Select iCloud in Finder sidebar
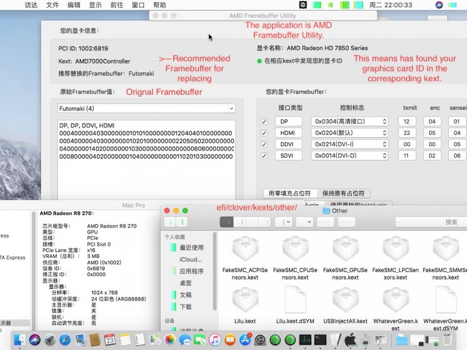The image size is (467, 350). tap(191, 259)
